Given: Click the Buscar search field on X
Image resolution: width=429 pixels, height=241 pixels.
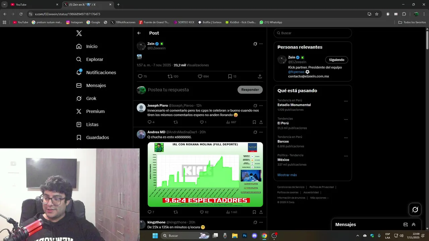Looking at the screenshot, I should pos(313,33).
